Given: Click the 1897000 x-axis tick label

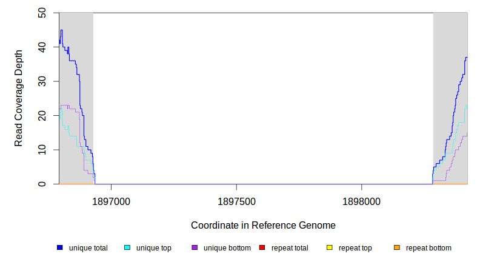Looking at the screenshot, I should [110, 201].
